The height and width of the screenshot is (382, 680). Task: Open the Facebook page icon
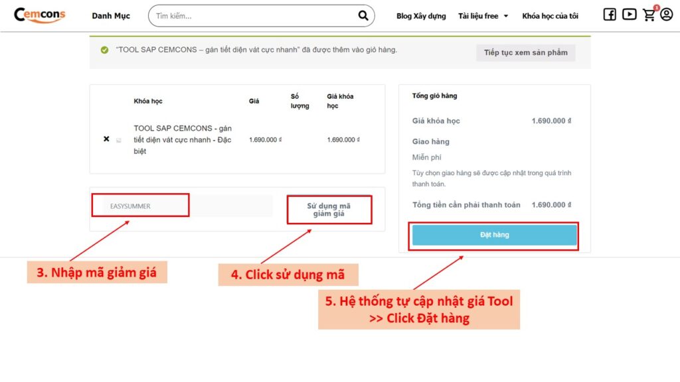pyautogui.click(x=610, y=15)
